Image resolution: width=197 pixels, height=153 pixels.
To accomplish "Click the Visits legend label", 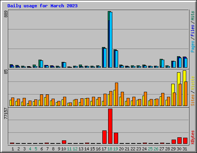I will click(x=193, y=83).
